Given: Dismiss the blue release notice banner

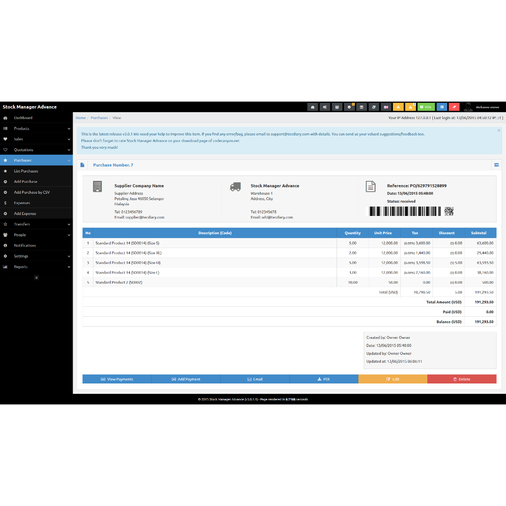Looking at the screenshot, I should click(499, 130).
